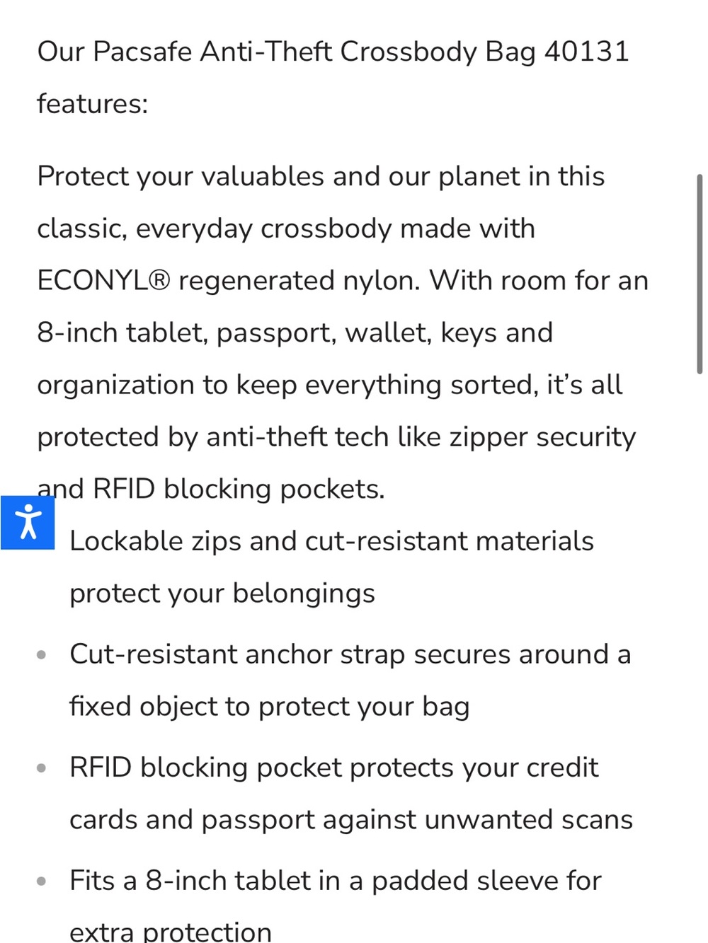708x943 pixels.
Task: Click the ® symbol after ECONYL
Action: (x=160, y=281)
